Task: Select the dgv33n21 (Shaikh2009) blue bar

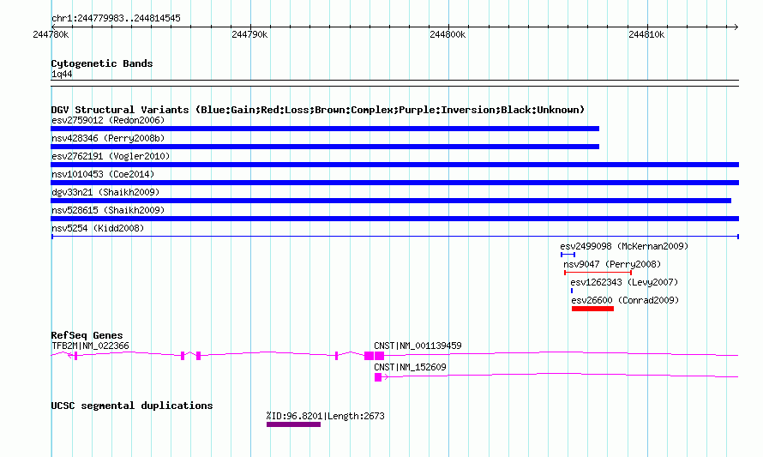Action: point(391,201)
